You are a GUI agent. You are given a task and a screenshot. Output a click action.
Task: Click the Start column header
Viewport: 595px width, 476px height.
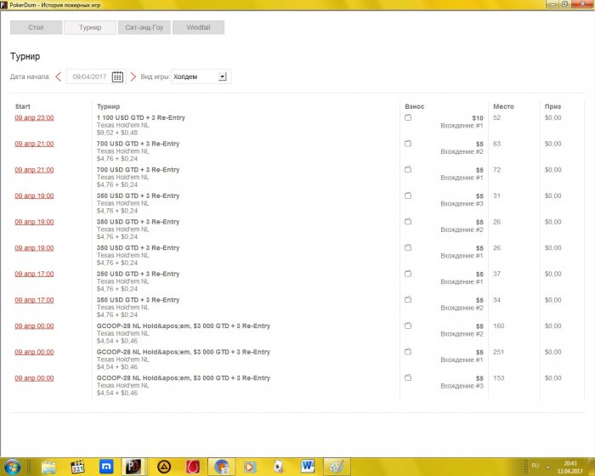(23, 106)
